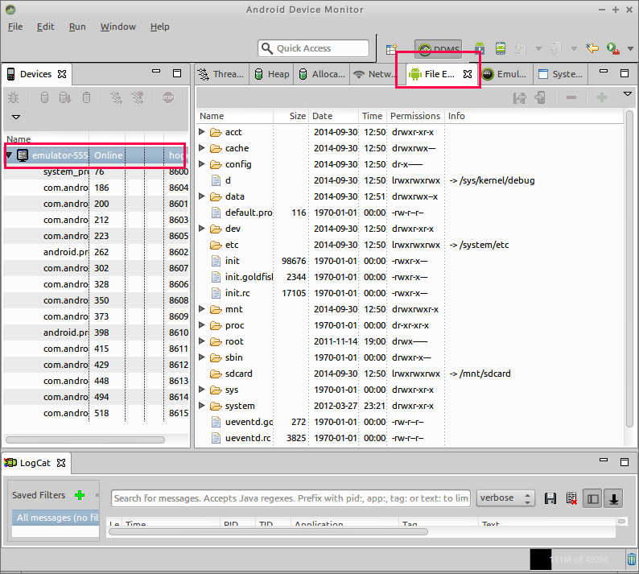The width and height of the screenshot is (639, 574).
Task: Click the Devices panel horizontal scrollbar
Action: 85,440
